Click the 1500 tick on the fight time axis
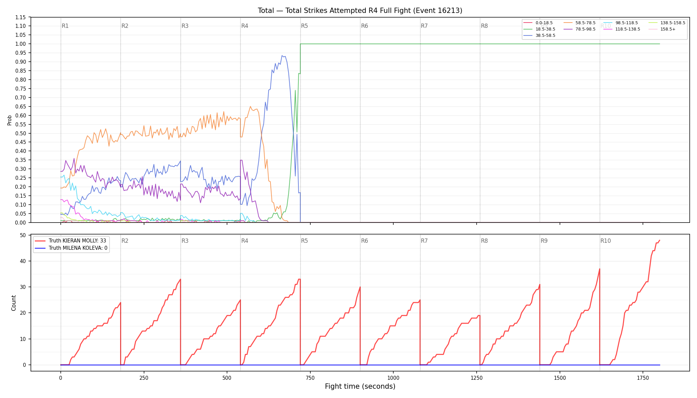Viewport: 697px width, 398px height. point(560,378)
